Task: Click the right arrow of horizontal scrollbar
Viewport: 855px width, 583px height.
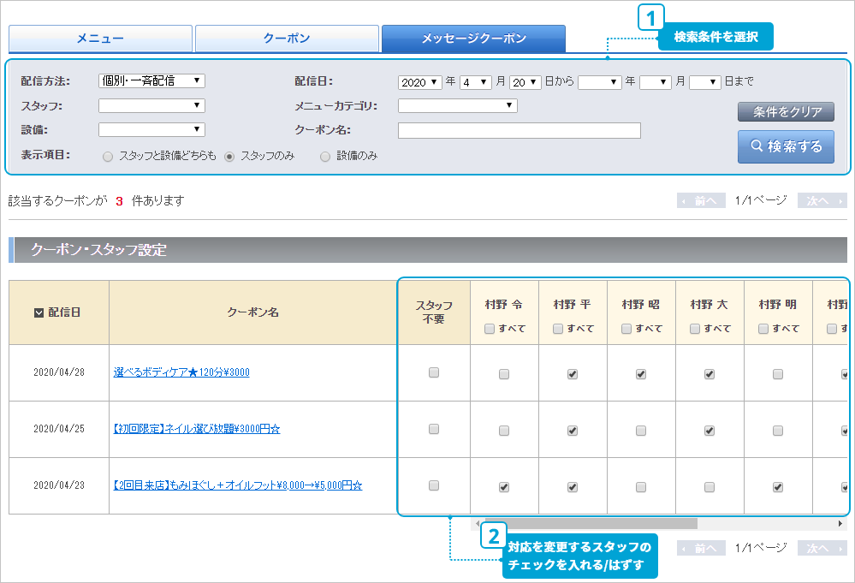Action: click(840, 523)
